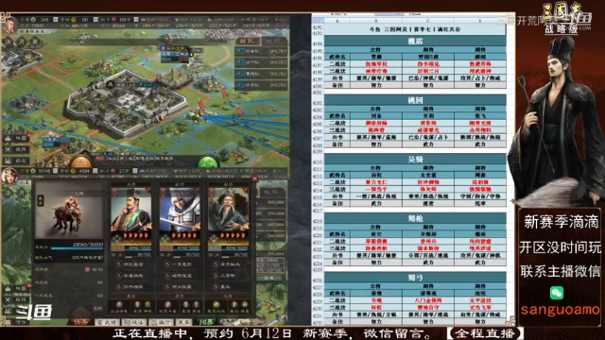Screen dimensions: 605x340
Task: Open 战报 battle report in lower game window
Action: coord(16,299)
